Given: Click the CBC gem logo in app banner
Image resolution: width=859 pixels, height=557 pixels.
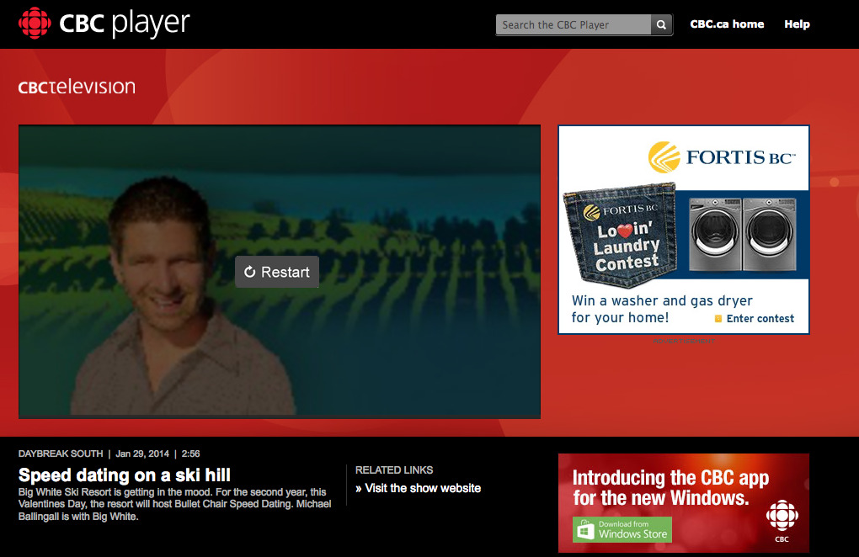Looking at the screenshot, I should 782,516.
